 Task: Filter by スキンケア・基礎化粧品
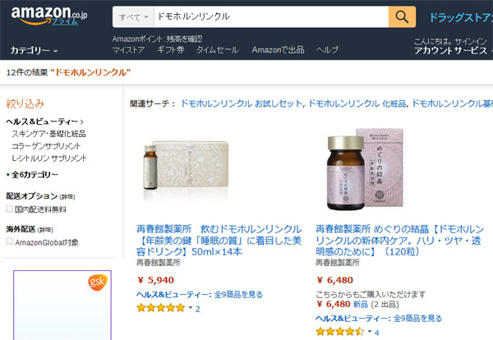48,134
